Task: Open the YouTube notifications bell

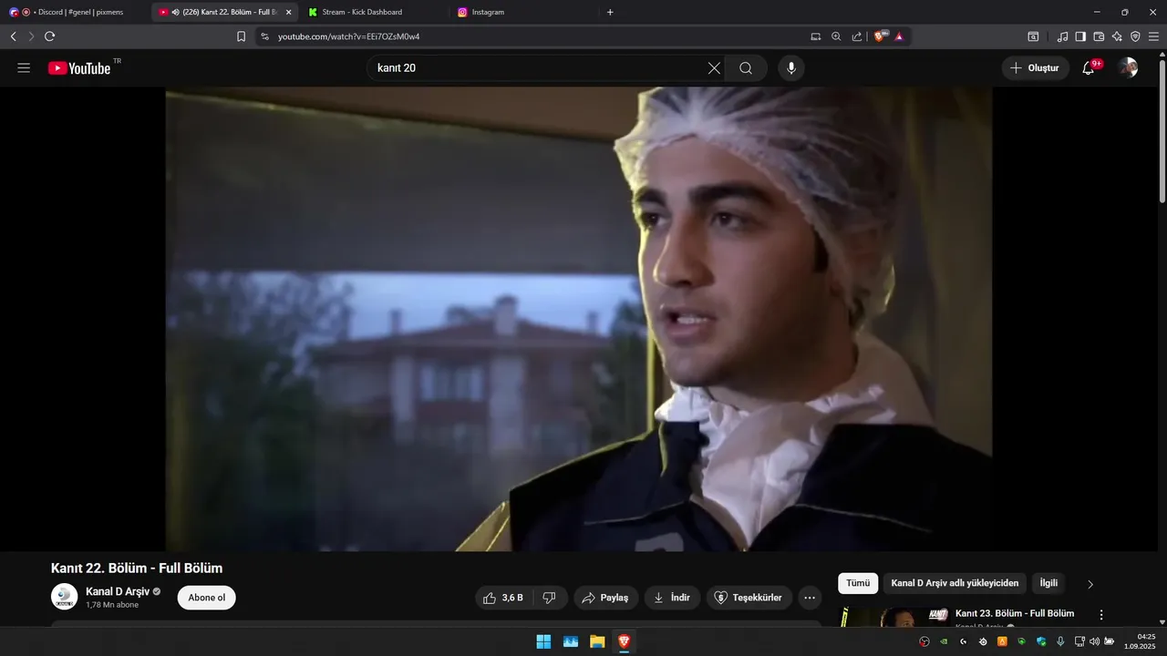Action: [x=1088, y=68]
